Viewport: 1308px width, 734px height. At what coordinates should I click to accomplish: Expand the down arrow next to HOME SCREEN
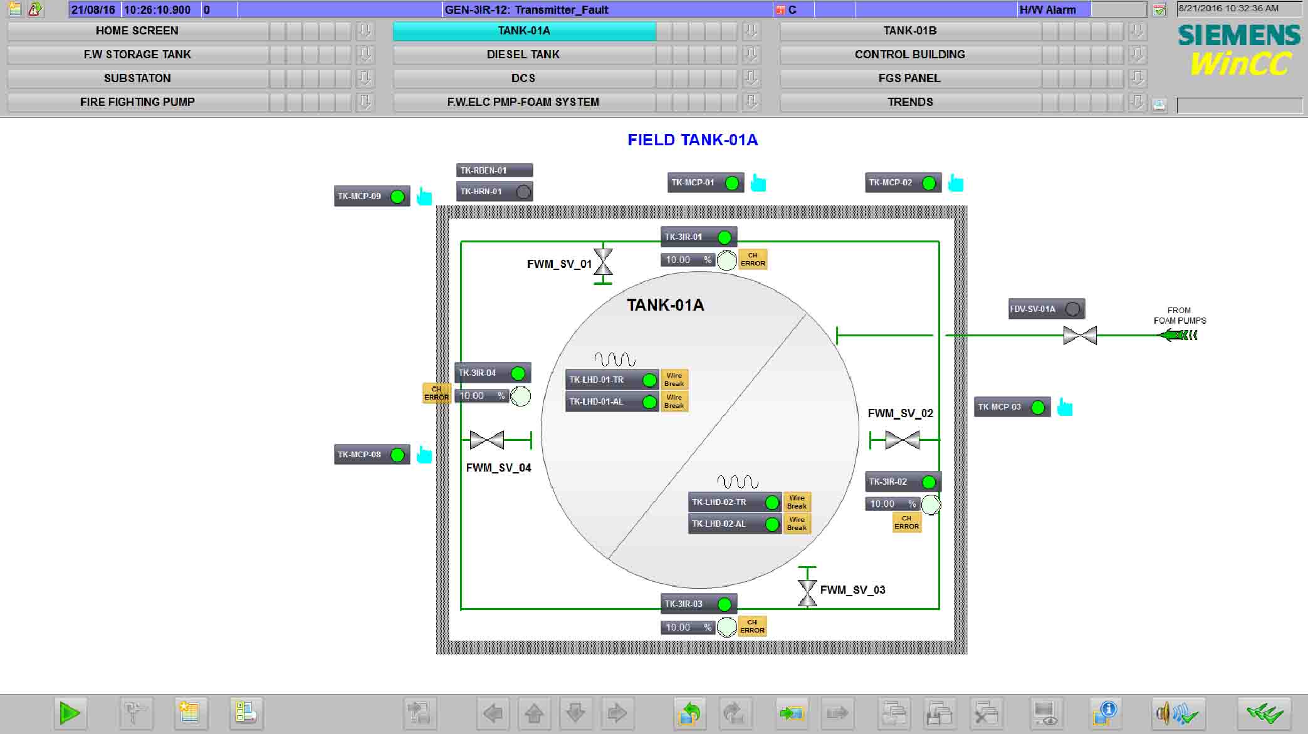365,31
